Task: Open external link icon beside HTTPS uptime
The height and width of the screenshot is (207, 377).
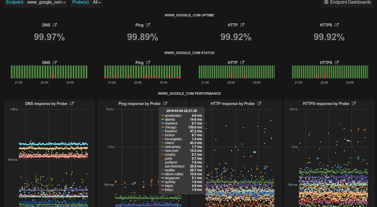Action: (x=337, y=25)
